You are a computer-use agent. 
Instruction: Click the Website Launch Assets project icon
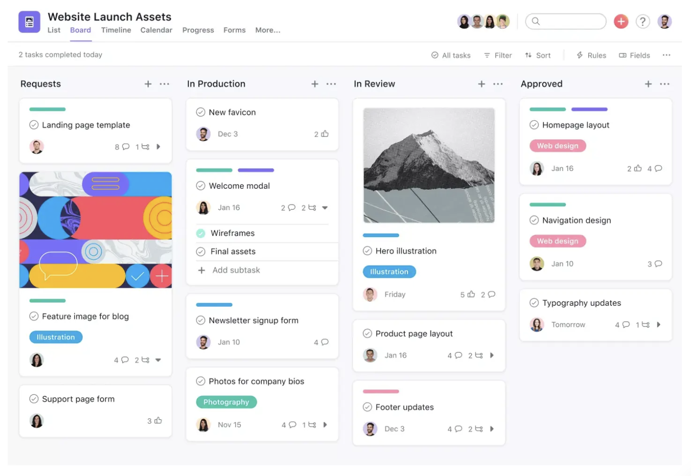(29, 22)
